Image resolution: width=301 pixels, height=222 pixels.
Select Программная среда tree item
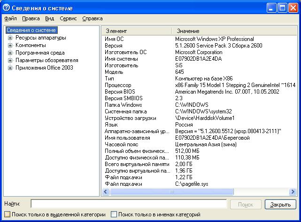click(40, 53)
